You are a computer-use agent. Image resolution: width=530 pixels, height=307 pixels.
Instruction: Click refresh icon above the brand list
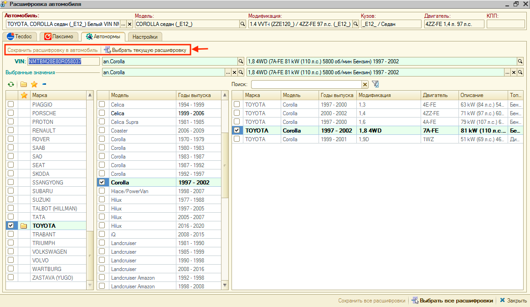(x=11, y=84)
